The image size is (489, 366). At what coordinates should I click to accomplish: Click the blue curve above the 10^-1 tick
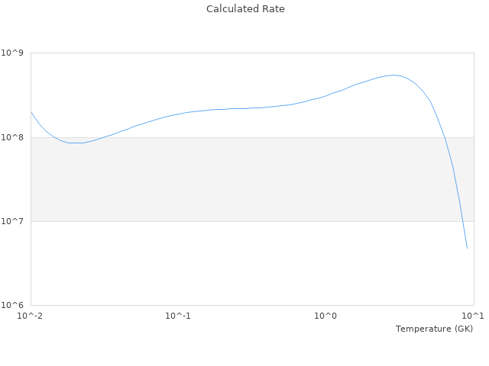coord(178,114)
